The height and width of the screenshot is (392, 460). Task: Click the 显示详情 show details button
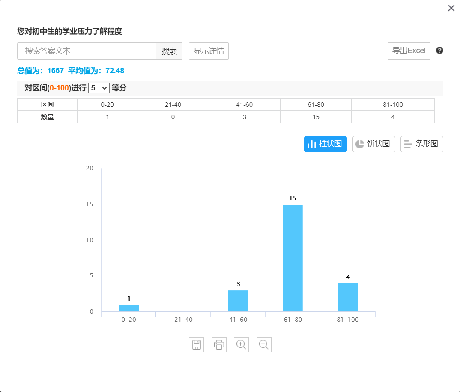click(x=209, y=51)
